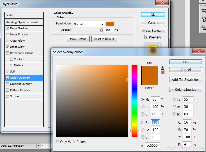Click OK in the Layer Style dialog

153,15
